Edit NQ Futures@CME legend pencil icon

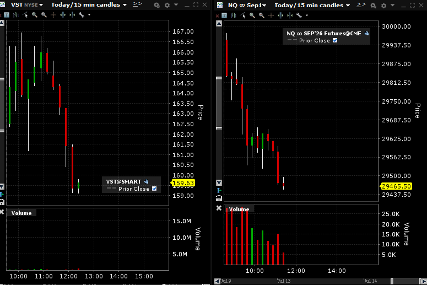(366, 33)
